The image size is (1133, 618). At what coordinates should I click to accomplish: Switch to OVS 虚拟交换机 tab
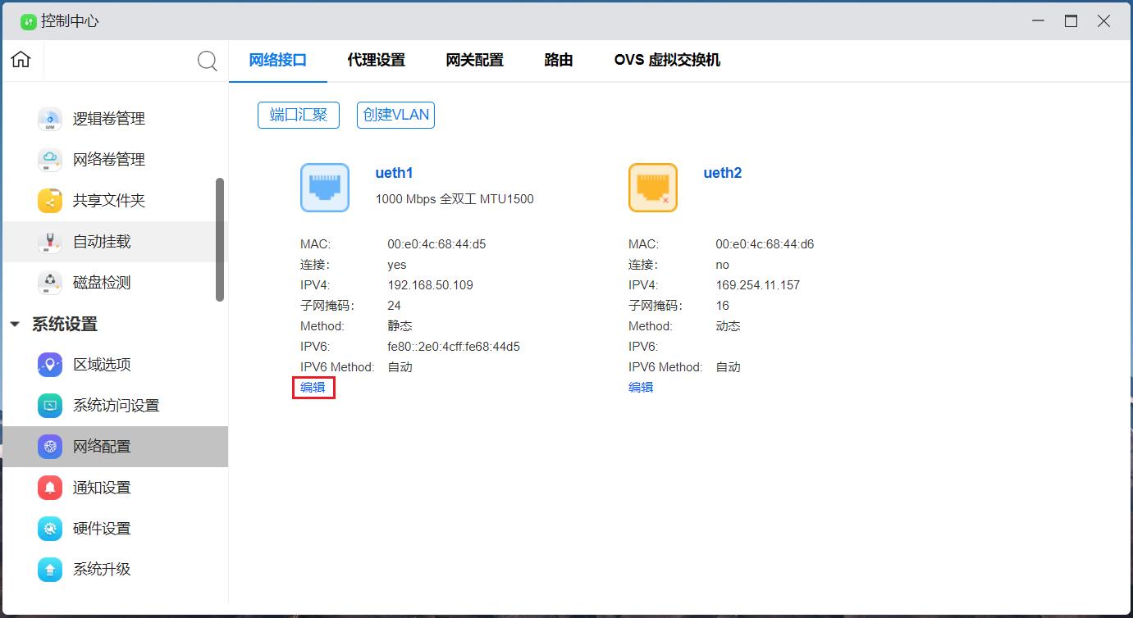[666, 60]
